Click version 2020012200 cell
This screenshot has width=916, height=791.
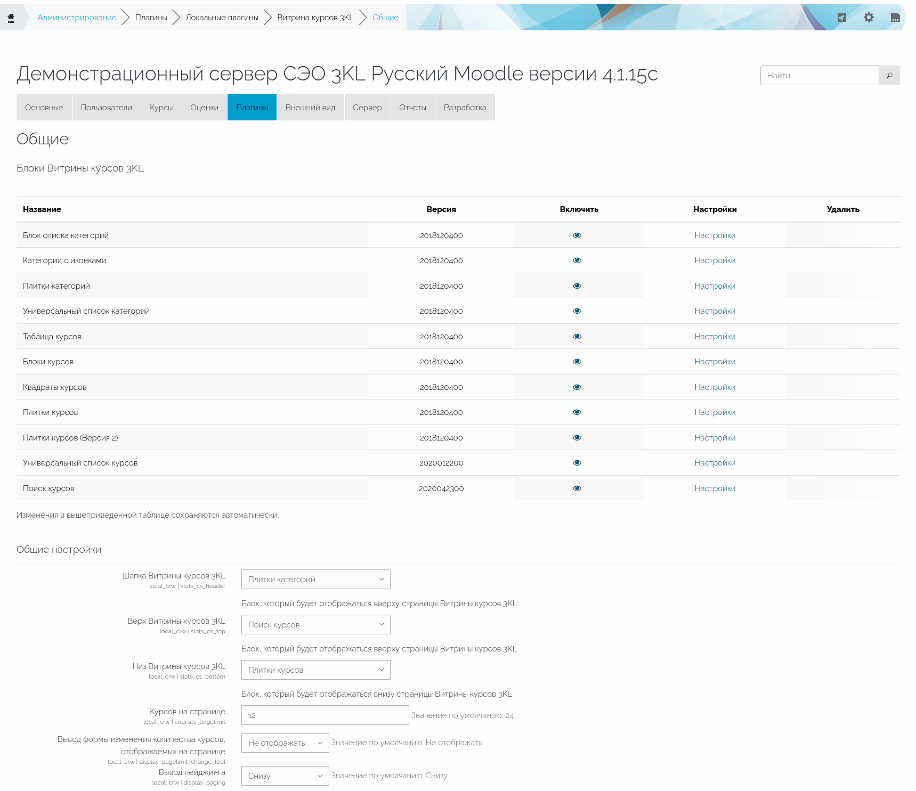coord(441,463)
